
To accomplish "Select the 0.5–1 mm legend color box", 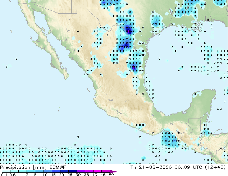I will tap(14, 171).
